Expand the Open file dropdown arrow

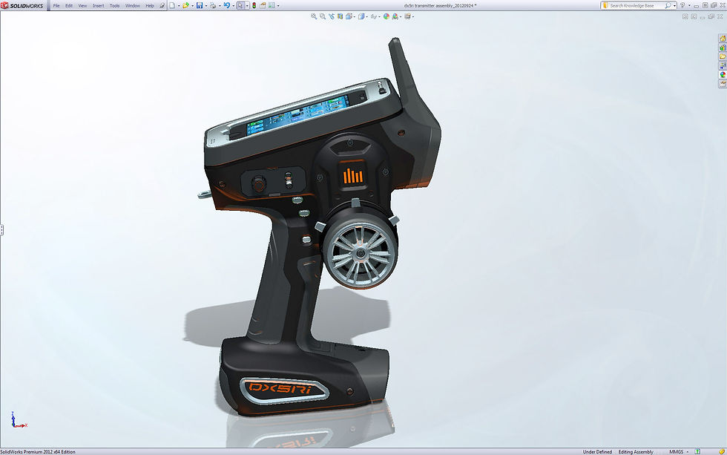(x=192, y=5)
